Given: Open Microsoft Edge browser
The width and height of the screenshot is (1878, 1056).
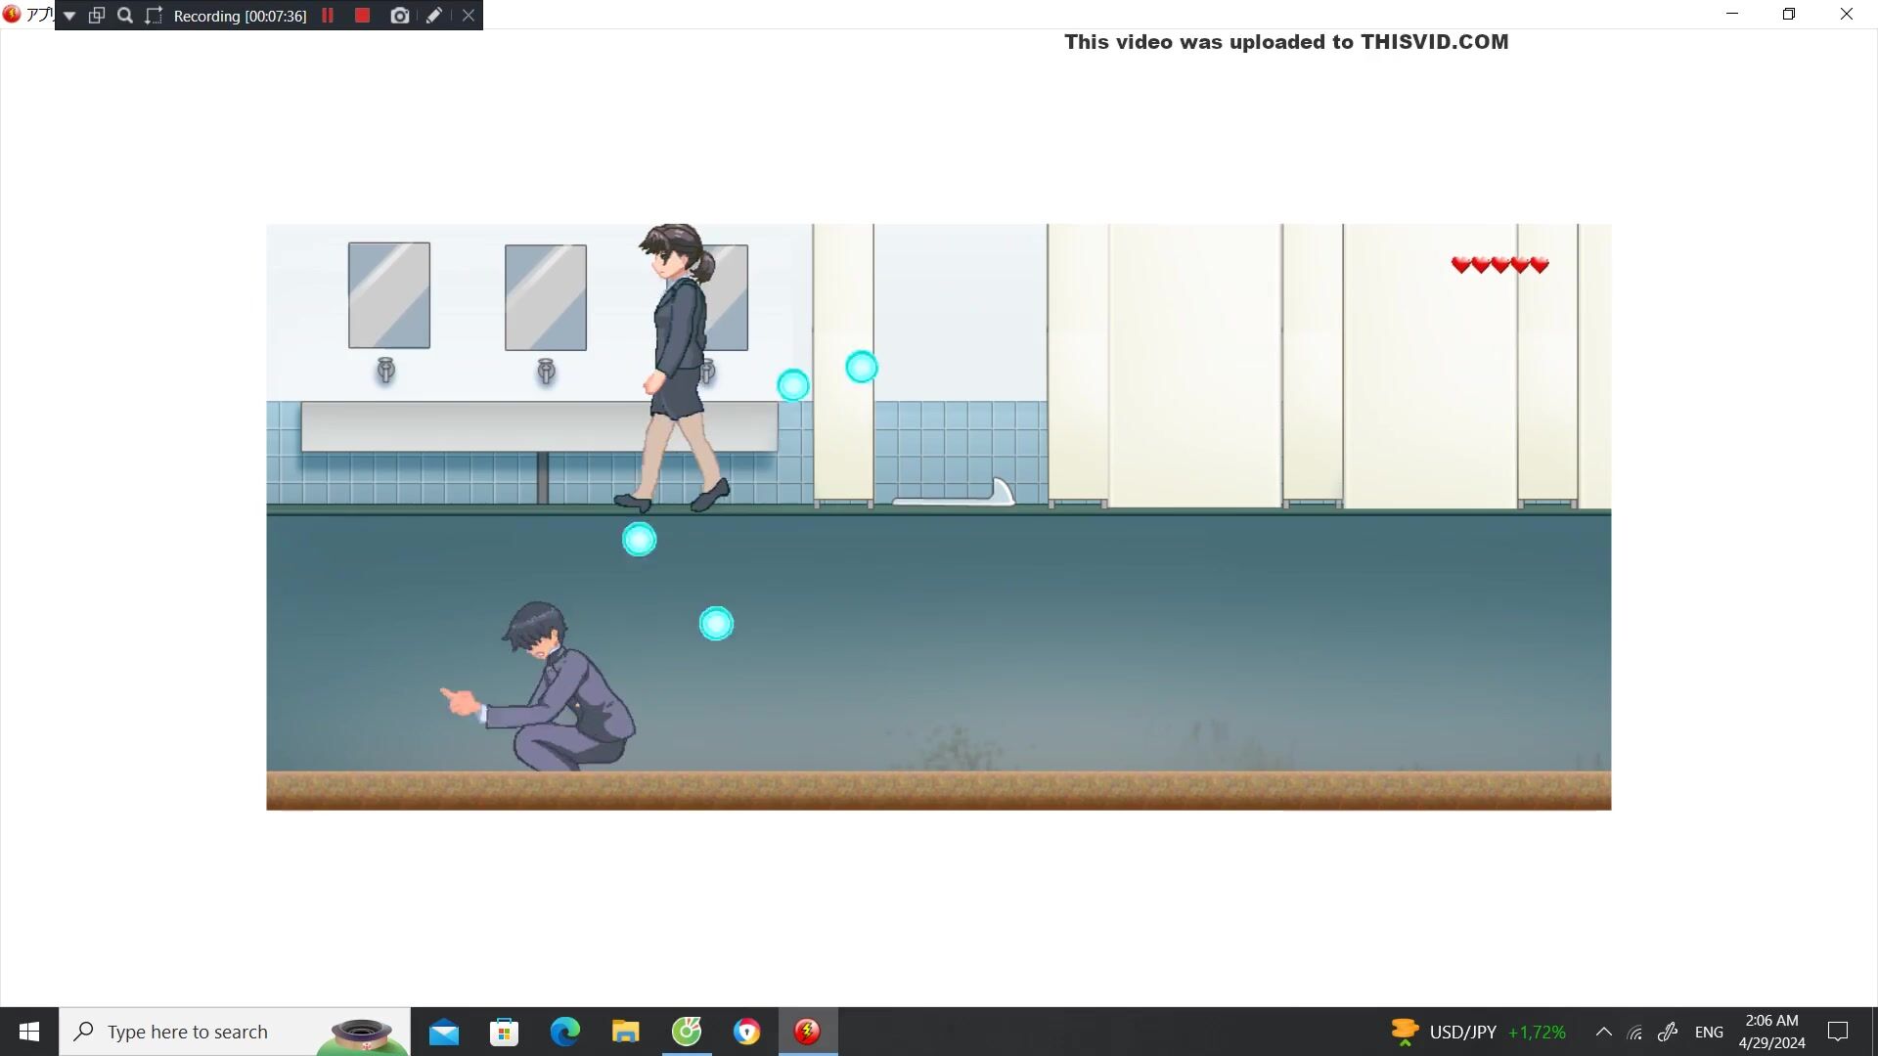Looking at the screenshot, I should click(564, 1032).
